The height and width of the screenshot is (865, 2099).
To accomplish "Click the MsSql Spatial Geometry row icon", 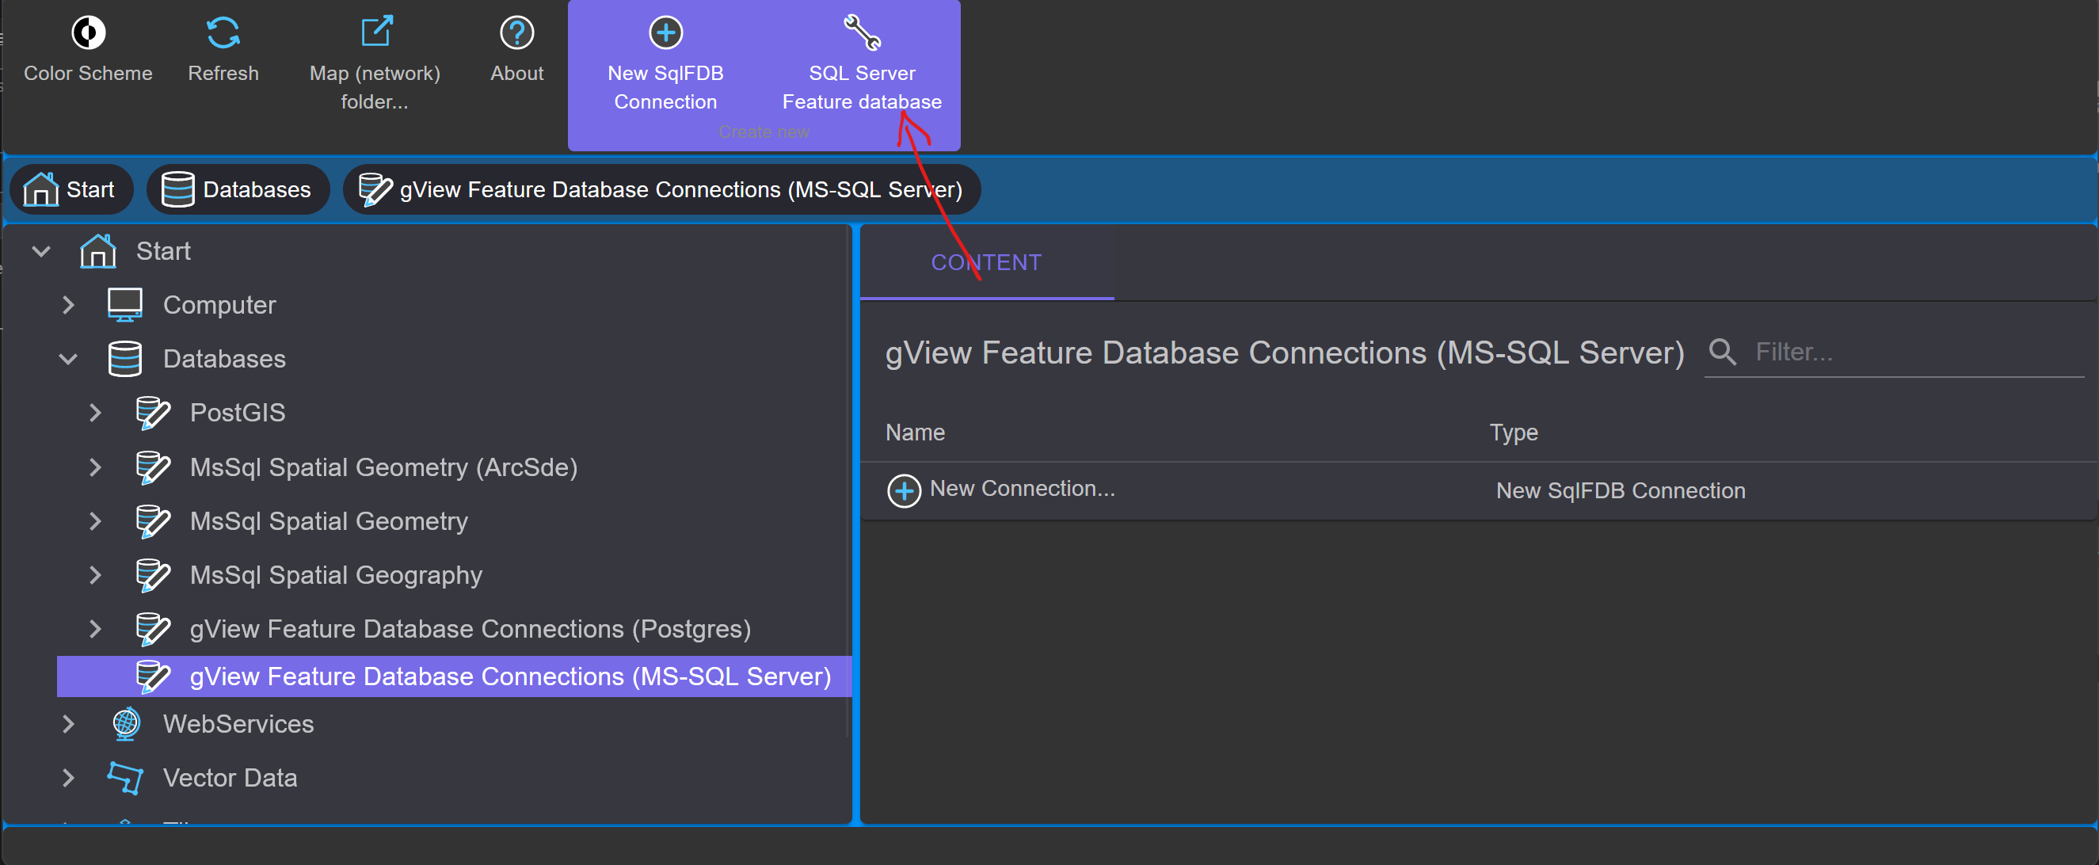I will [x=152, y=520].
